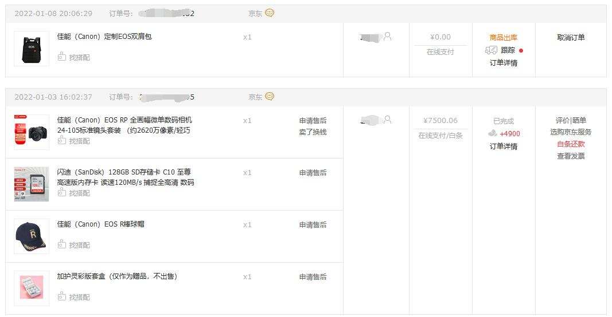Click 申请售后 for the 加护灵彩版套盒

coord(313,277)
